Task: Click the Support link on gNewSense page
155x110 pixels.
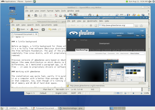Action: coord(130,33)
